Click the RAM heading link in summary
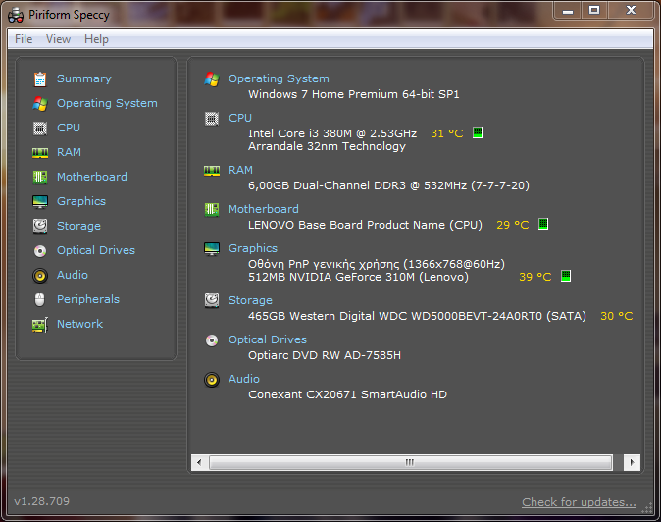The image size is (661, 522). click(240, 170)
